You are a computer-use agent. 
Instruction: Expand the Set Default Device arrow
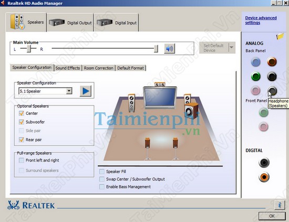232,47
